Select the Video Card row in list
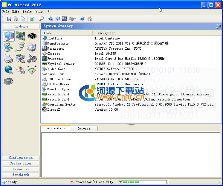Viewport: 223px width, 186px height. point(56,69)
